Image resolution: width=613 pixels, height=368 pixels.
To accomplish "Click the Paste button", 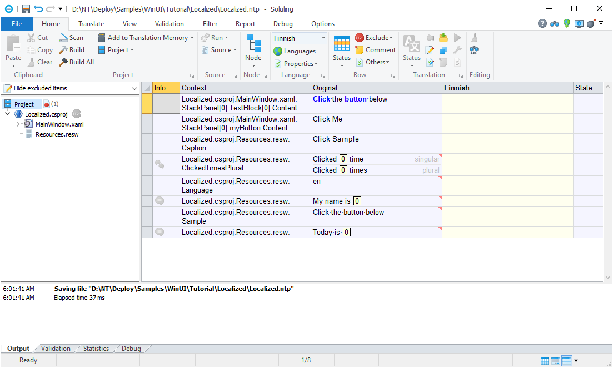I will pyautogui.click(x=13, y=51).
